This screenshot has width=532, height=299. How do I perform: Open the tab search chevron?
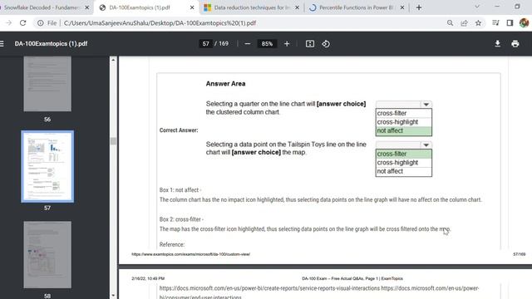477,7
